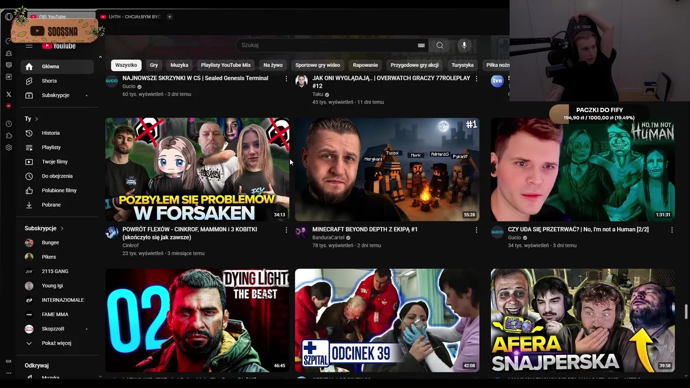Start voice search with the microphone icon

click(464, 45)
